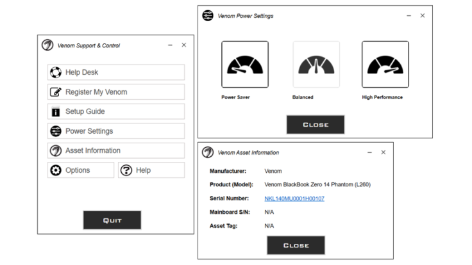The height and width of the screenshot is (265, 472).
Task: Minimize the Venom Power Settings window
Action: 409,15
